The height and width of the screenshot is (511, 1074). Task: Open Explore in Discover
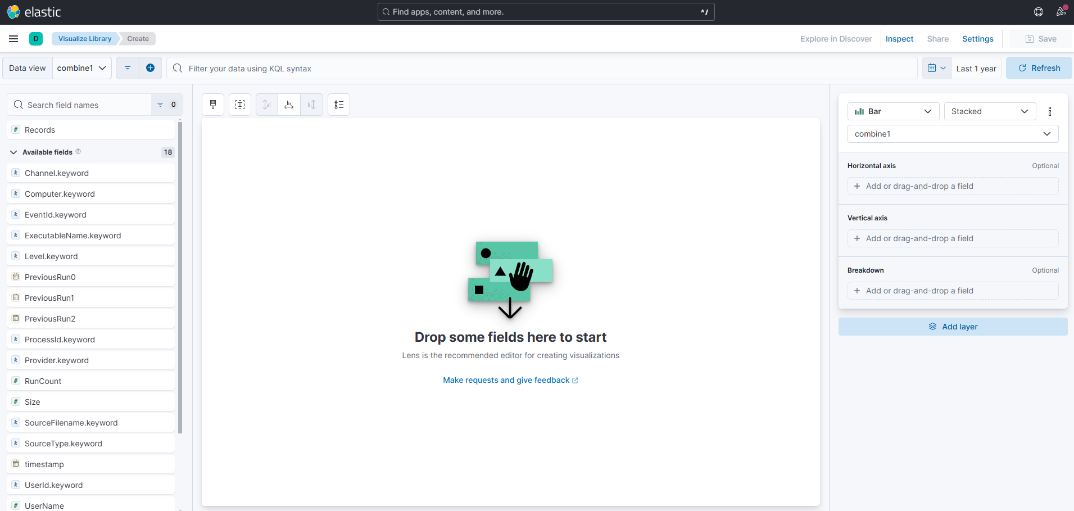coord(836,39)
